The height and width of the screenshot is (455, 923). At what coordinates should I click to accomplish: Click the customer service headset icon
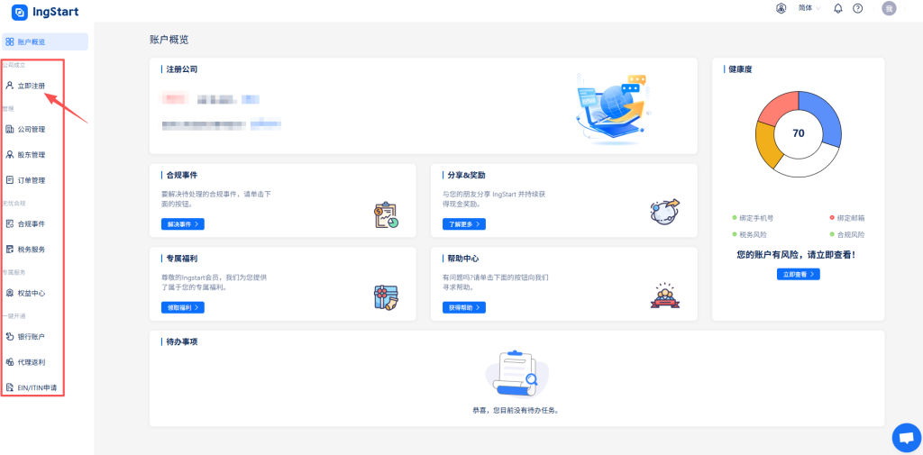(x=781, y=8)
